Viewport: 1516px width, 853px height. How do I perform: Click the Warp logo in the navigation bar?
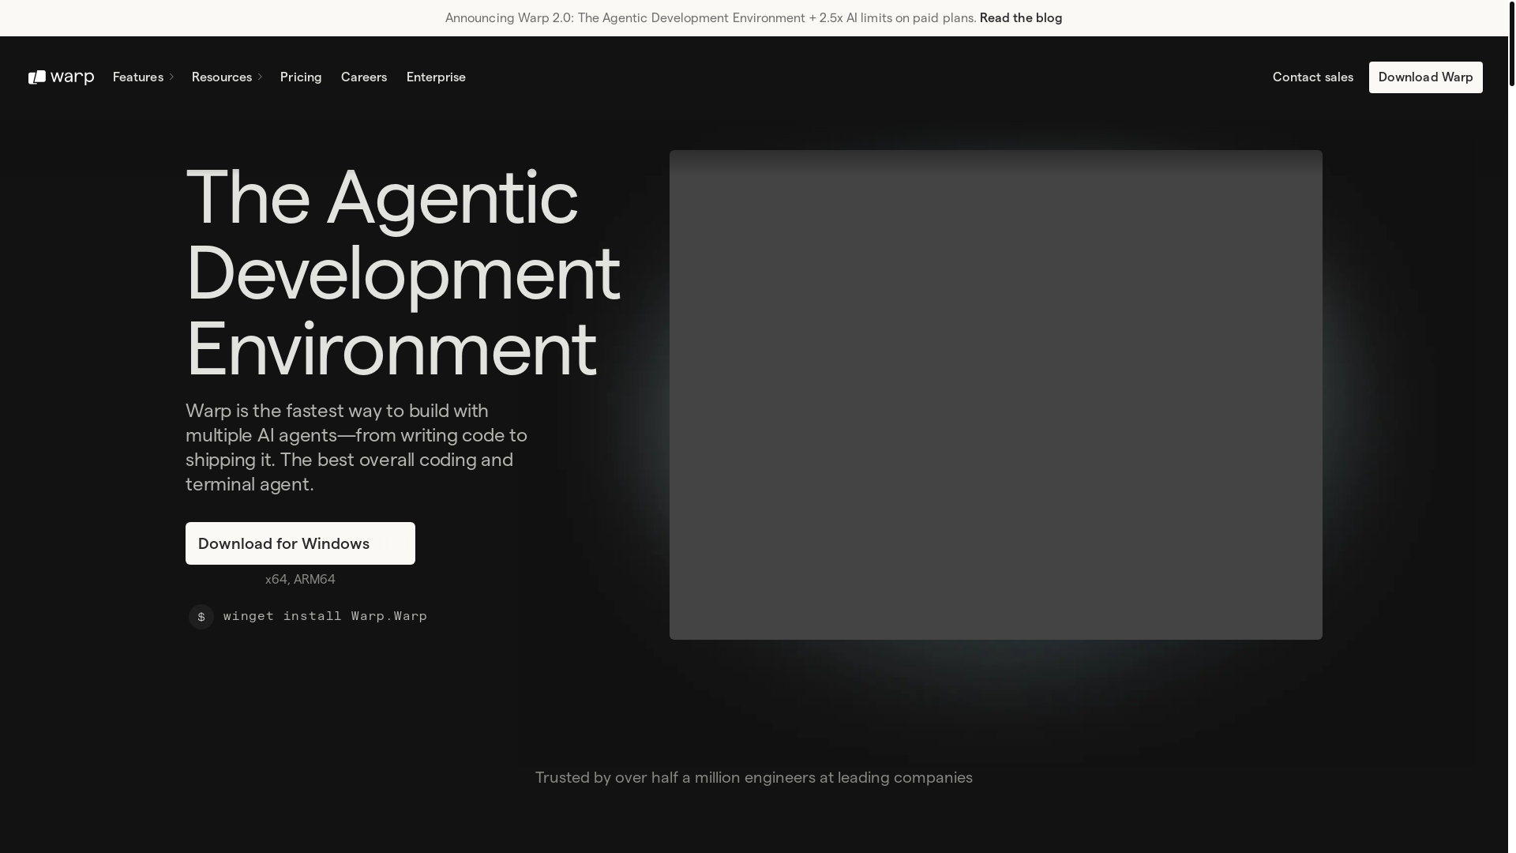(62, 77)
